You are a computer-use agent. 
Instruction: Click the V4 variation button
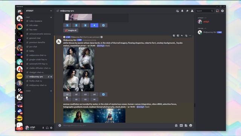[95, 99]
